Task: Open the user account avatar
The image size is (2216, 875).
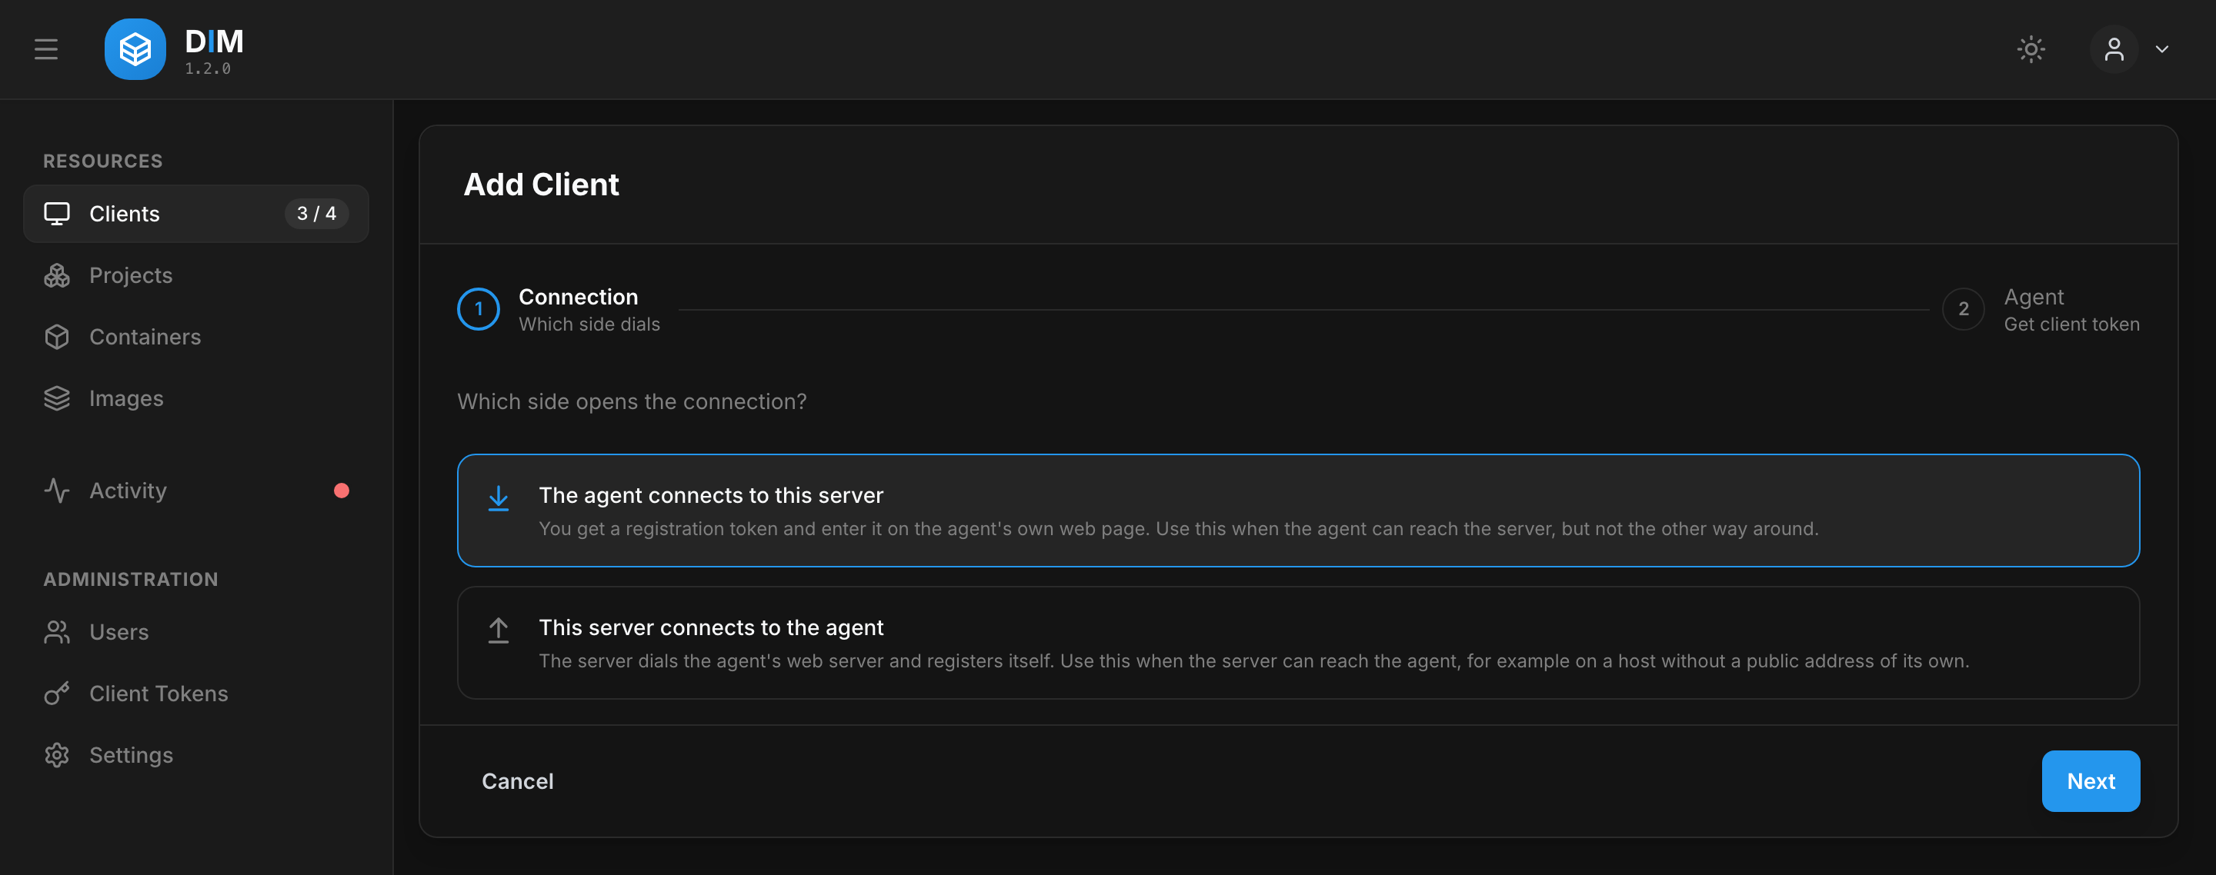Action: point(2114,49)
